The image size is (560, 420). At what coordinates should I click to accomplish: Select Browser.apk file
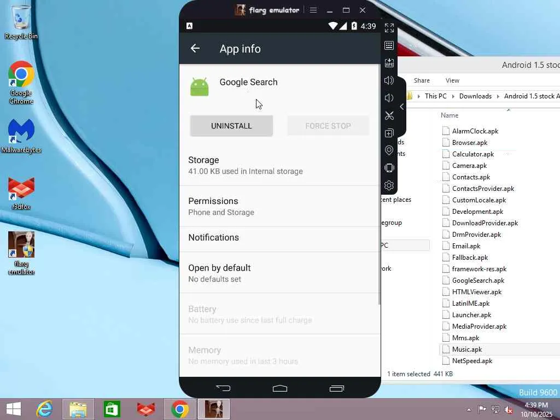point(470,143)
